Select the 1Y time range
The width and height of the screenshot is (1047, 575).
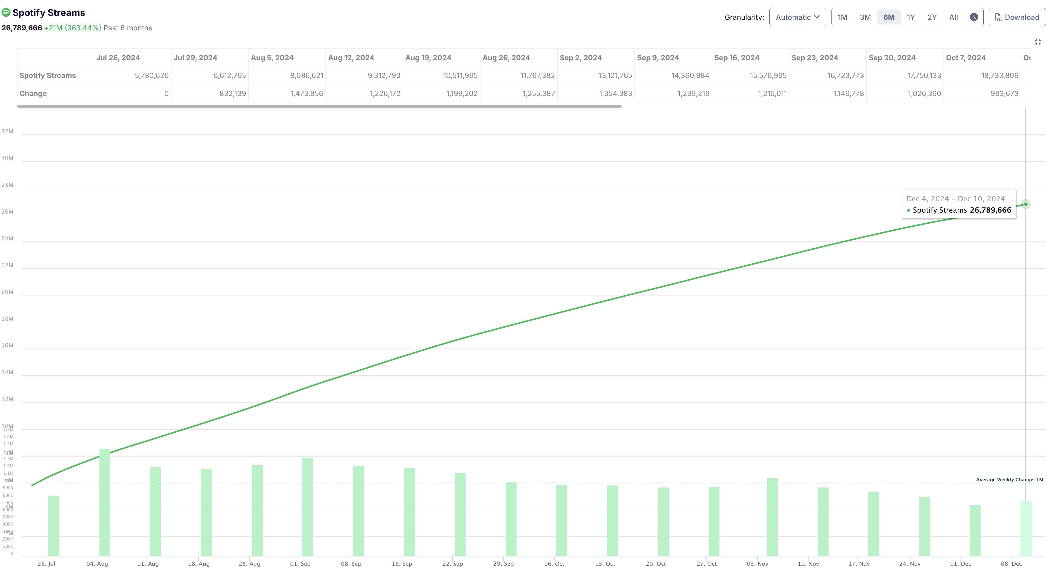911,17
